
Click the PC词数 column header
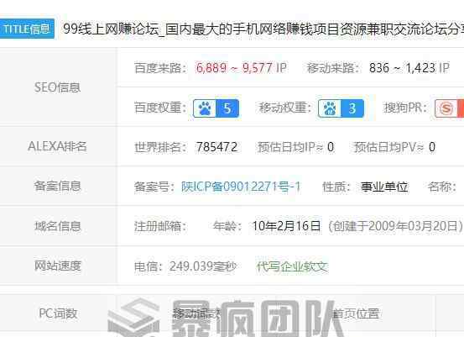pyautogui.click(x=58, y=313)
